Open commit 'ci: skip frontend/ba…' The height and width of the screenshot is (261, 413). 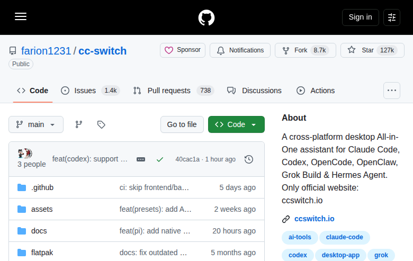[x=154, y=187]
